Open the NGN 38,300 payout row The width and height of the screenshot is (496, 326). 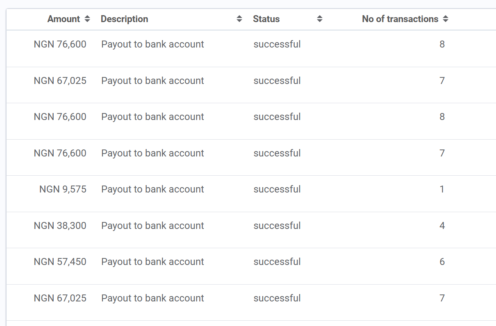[251, 230]
